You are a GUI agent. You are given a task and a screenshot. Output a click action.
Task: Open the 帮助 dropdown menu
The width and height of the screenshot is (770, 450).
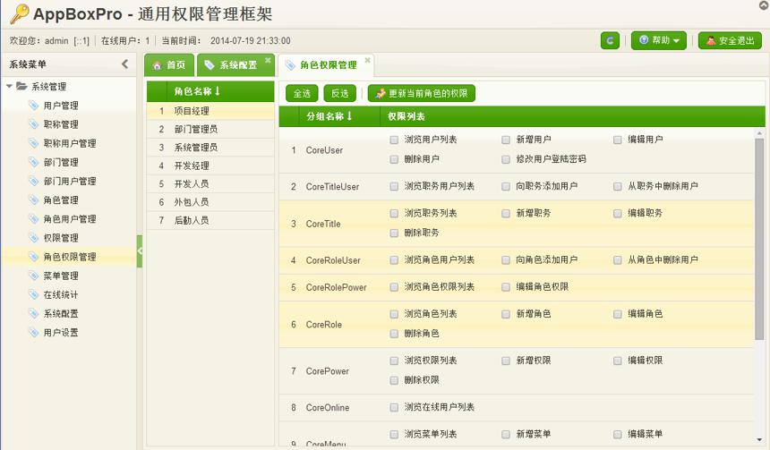click(659, 41)
